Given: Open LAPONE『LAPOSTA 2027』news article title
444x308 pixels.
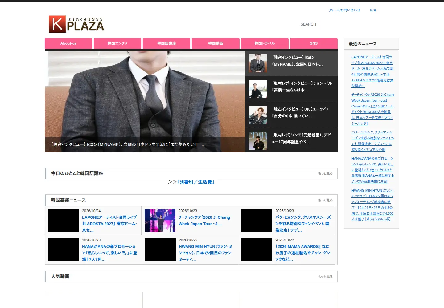Looking at the screenshot, I should coord(109,224).
